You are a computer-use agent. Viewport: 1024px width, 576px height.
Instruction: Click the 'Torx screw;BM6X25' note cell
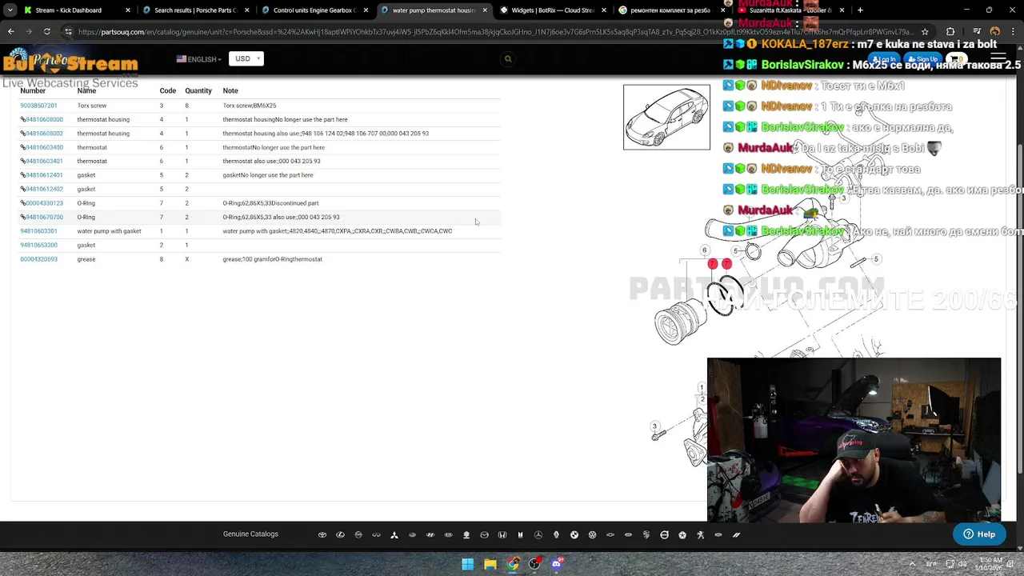pos(250,106)
